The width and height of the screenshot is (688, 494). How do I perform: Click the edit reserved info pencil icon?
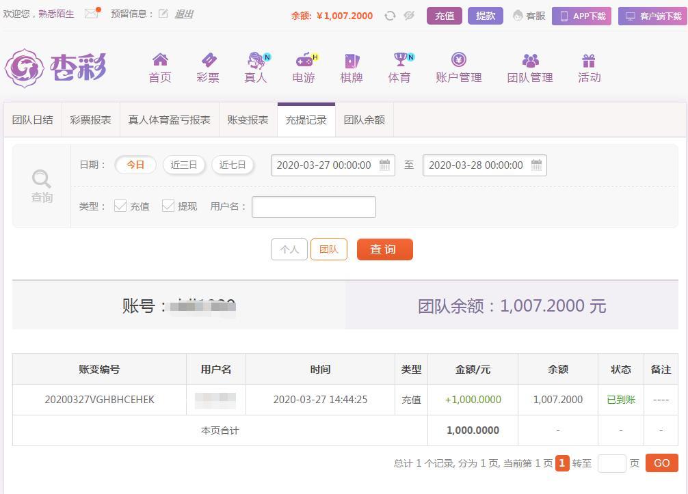tap(163, 14)
